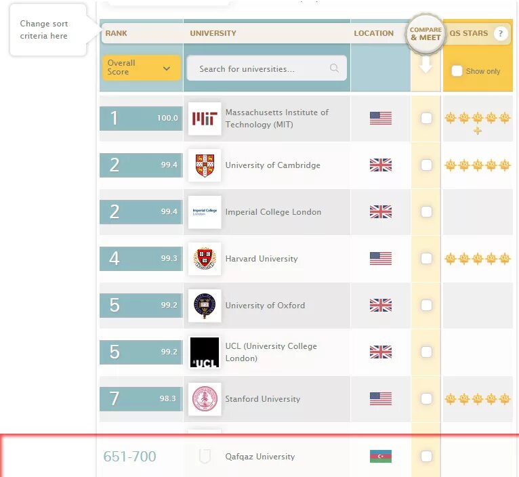
Task: Click the QS STARS column header
Action: [469, 33]
